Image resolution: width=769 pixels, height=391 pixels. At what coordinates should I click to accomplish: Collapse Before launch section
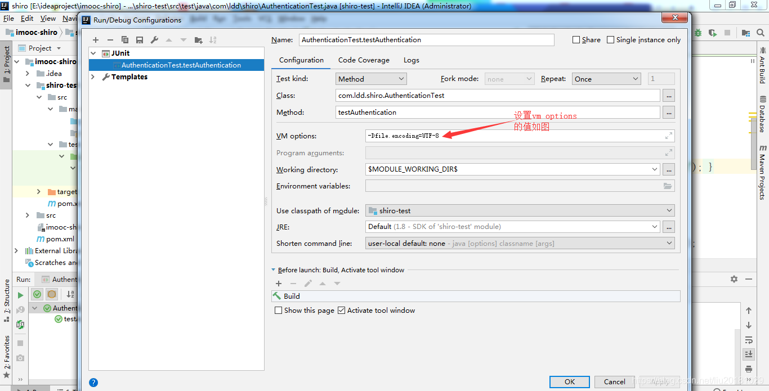pyautogui.click(x=274, y=270)
